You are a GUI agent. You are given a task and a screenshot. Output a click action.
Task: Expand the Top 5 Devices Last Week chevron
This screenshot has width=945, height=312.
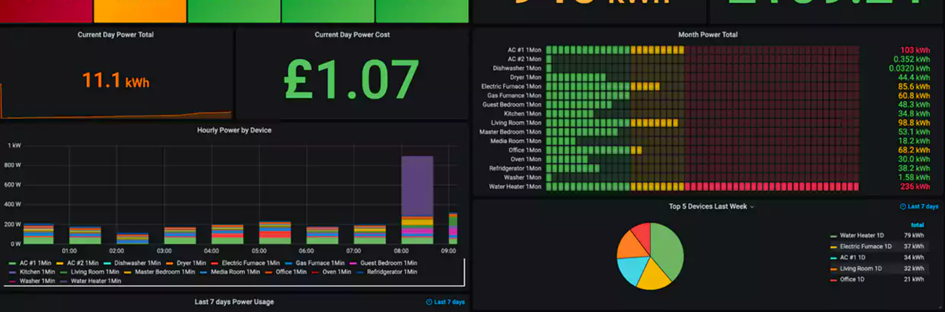click(752, 207)
